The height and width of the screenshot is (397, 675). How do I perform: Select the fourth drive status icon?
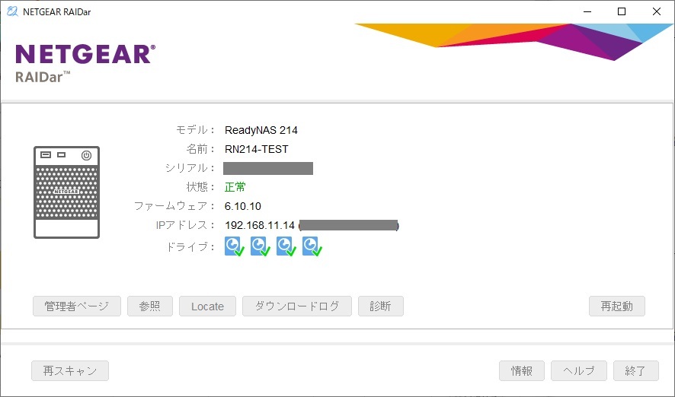click(312, 246)
